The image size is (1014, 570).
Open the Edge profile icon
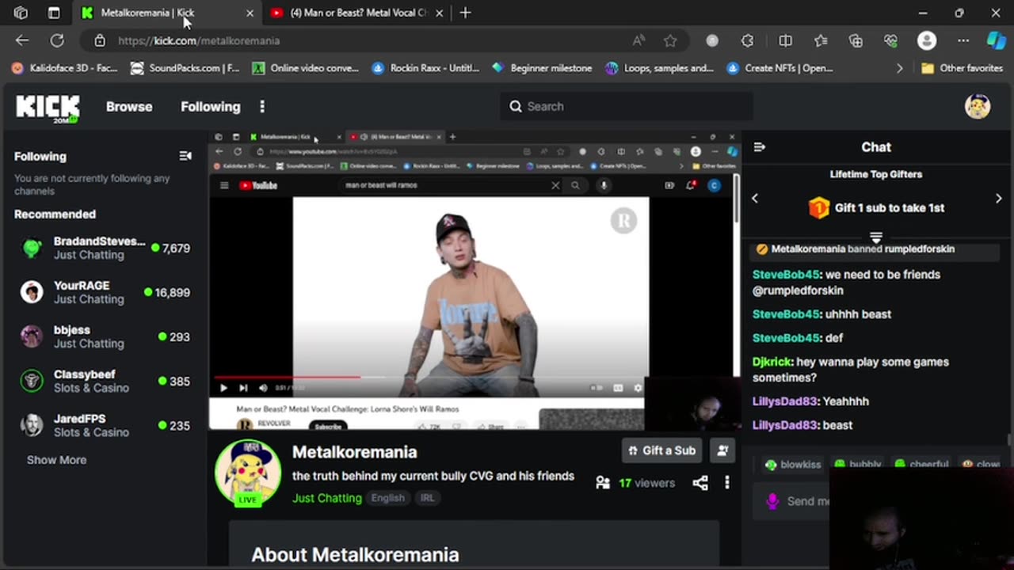coord(927,40)
